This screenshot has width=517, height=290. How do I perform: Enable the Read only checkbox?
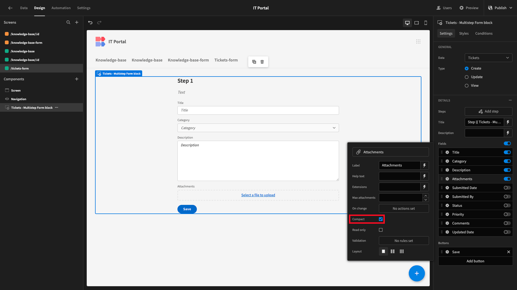[381, 230]
